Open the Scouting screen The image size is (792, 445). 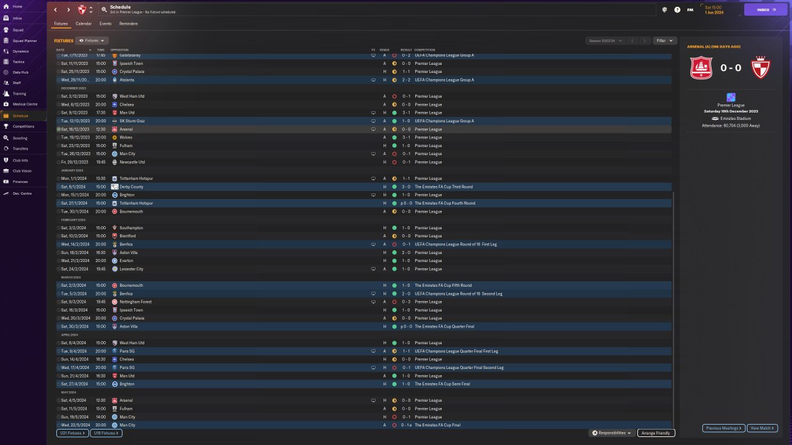[23, 138]
